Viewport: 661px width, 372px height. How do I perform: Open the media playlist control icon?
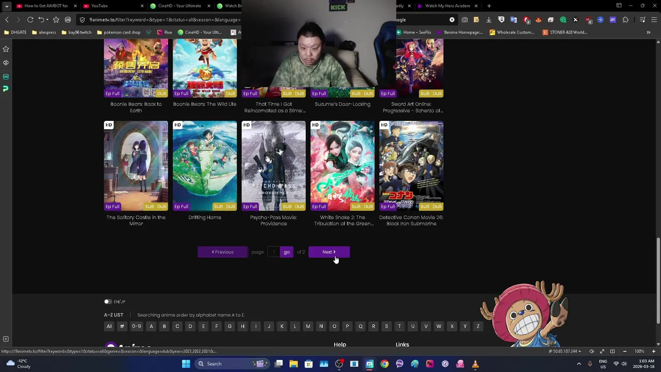[x=642, y=20]
